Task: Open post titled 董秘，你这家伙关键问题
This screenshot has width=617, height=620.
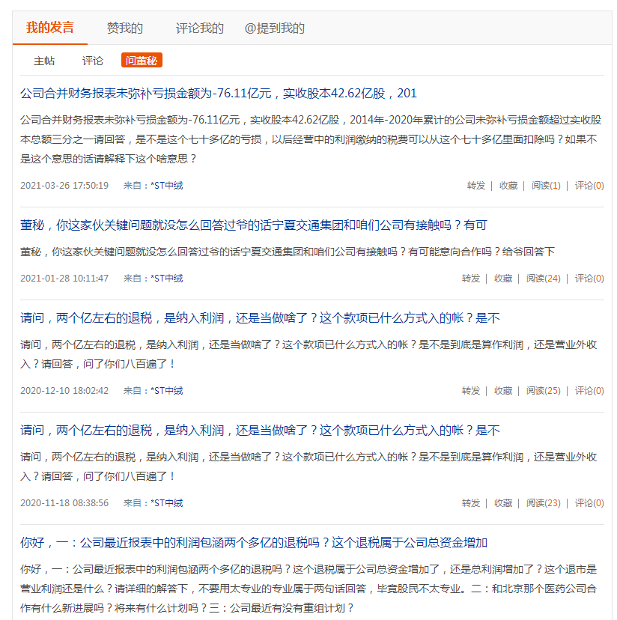Action: click(254, 225)
